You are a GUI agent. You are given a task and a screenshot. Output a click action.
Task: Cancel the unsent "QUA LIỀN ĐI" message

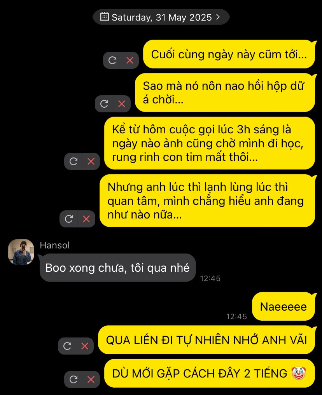(x=85, y=346)
